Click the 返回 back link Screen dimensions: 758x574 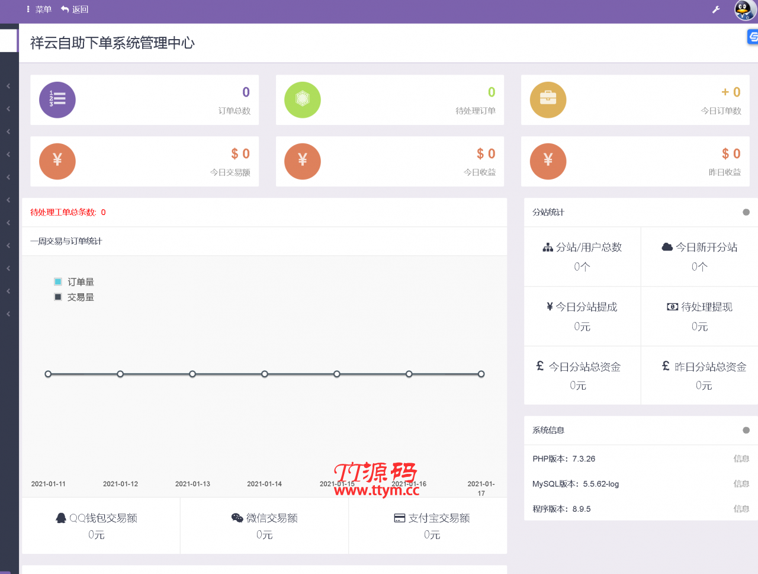click(75, 9)
